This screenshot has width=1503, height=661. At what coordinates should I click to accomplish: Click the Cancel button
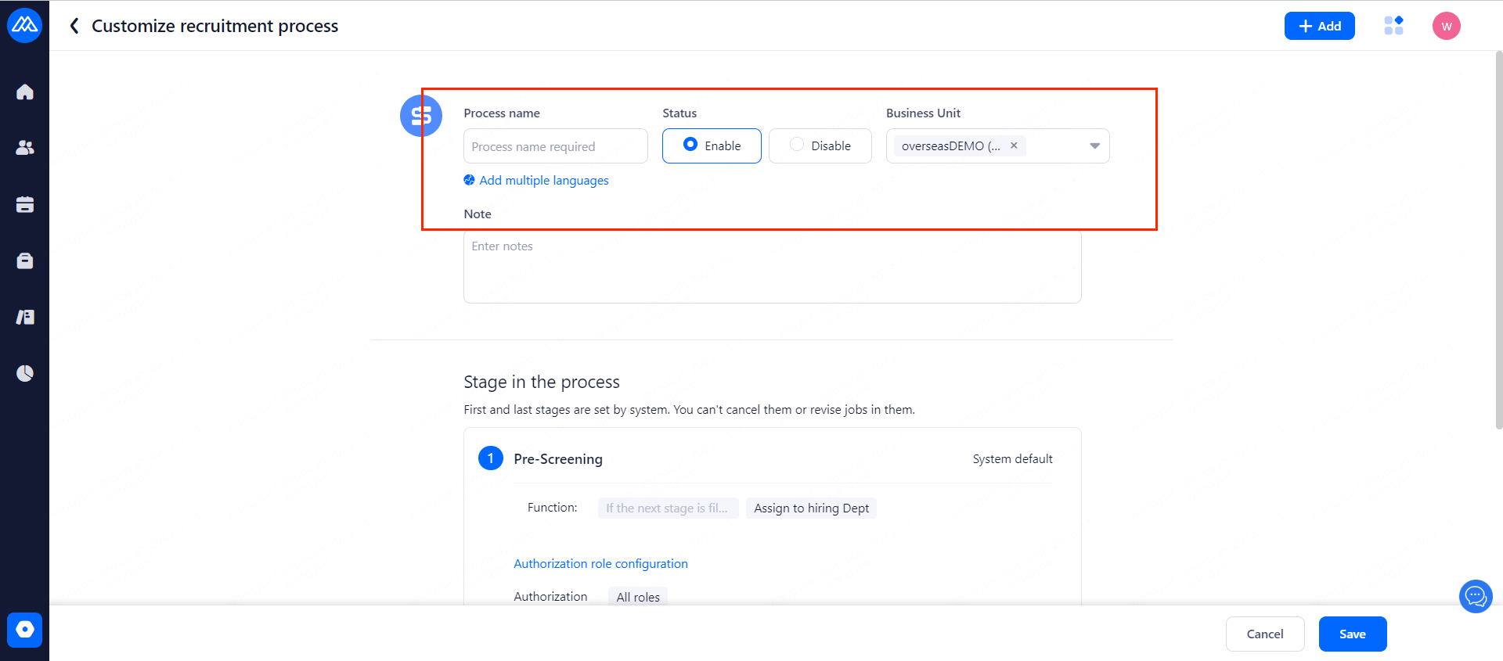coord(1264,634)
